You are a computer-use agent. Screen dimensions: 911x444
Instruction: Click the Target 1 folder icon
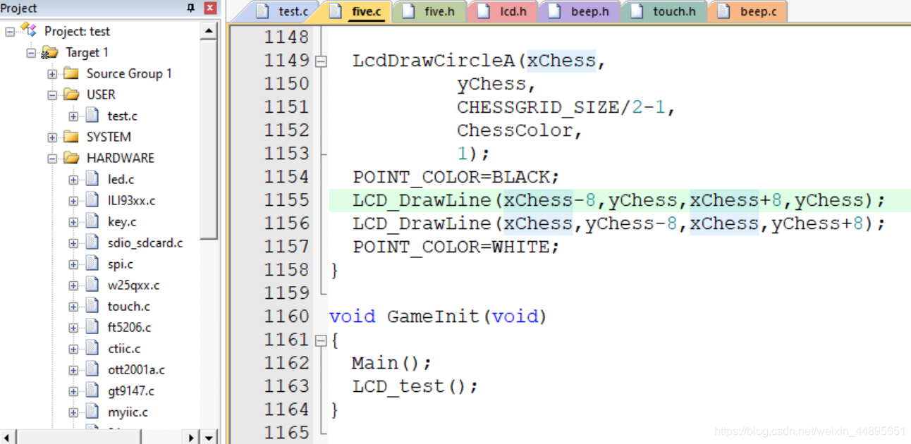(x=49, y=52)
